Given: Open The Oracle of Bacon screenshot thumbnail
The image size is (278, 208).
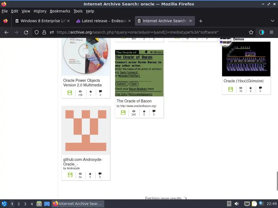Looking at the screenshot, I should pyautogui.click(x=139, y=73).
